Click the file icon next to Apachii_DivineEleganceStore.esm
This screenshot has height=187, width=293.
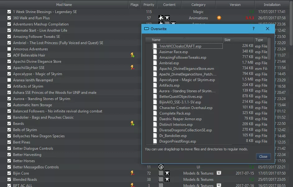(x=155, y=69)
